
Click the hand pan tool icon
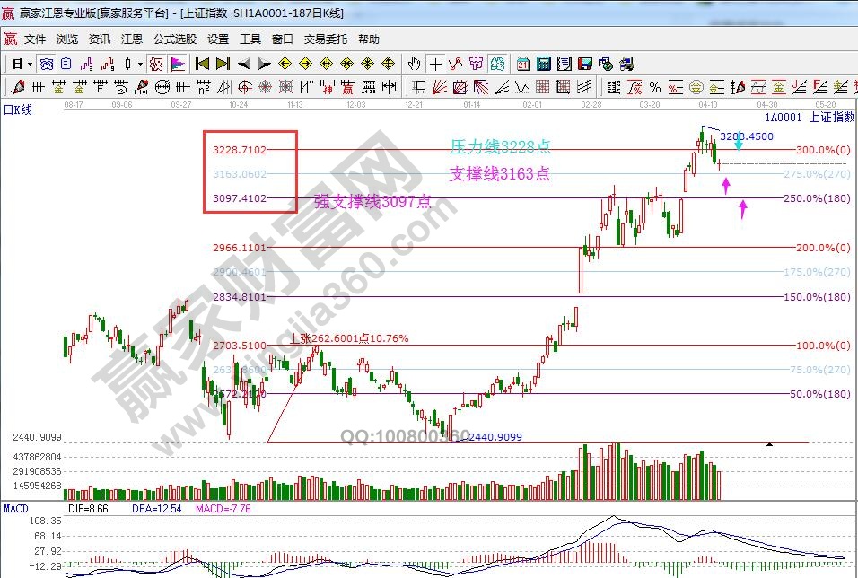[x=414, y=64]
